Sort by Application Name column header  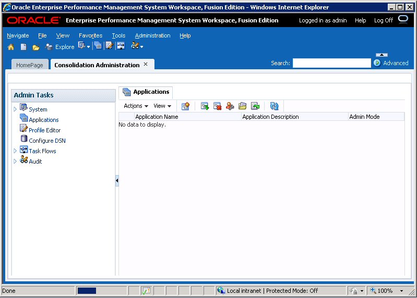click(x=188, y=117)
